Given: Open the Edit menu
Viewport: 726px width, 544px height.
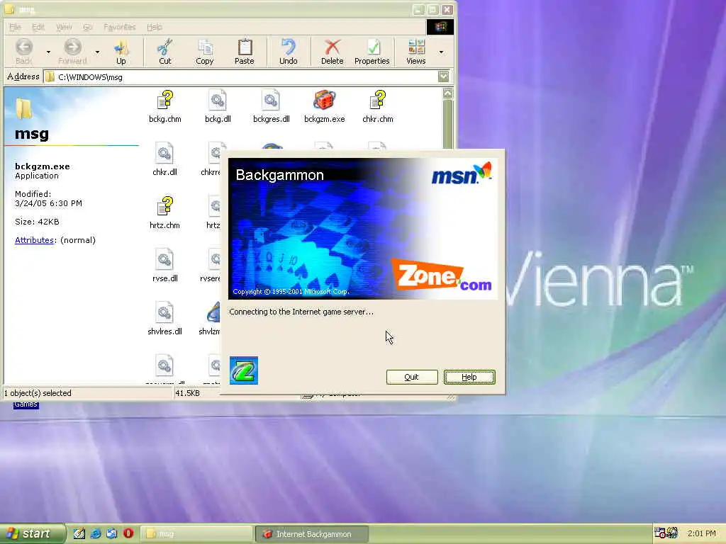Looking at the screenshot, I should pyautogui.click(x=38, y=28).
